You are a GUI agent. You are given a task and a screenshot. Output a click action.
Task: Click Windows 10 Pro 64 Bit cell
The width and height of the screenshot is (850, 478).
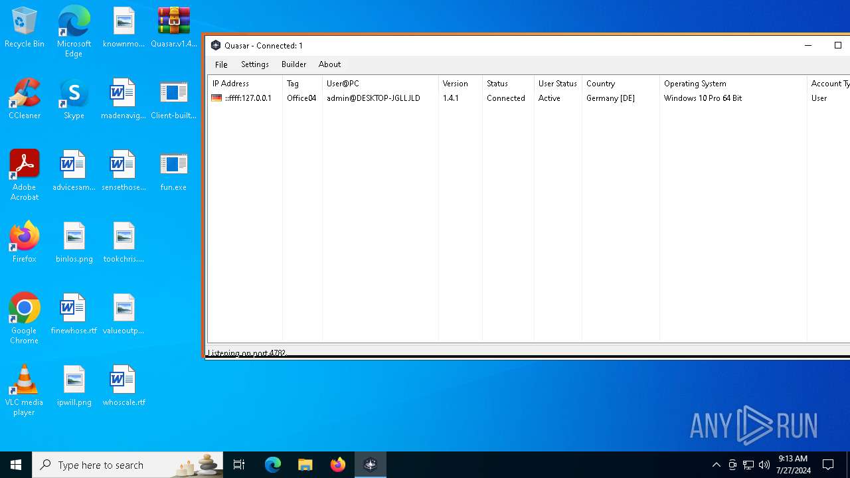[x=703, y=98]
